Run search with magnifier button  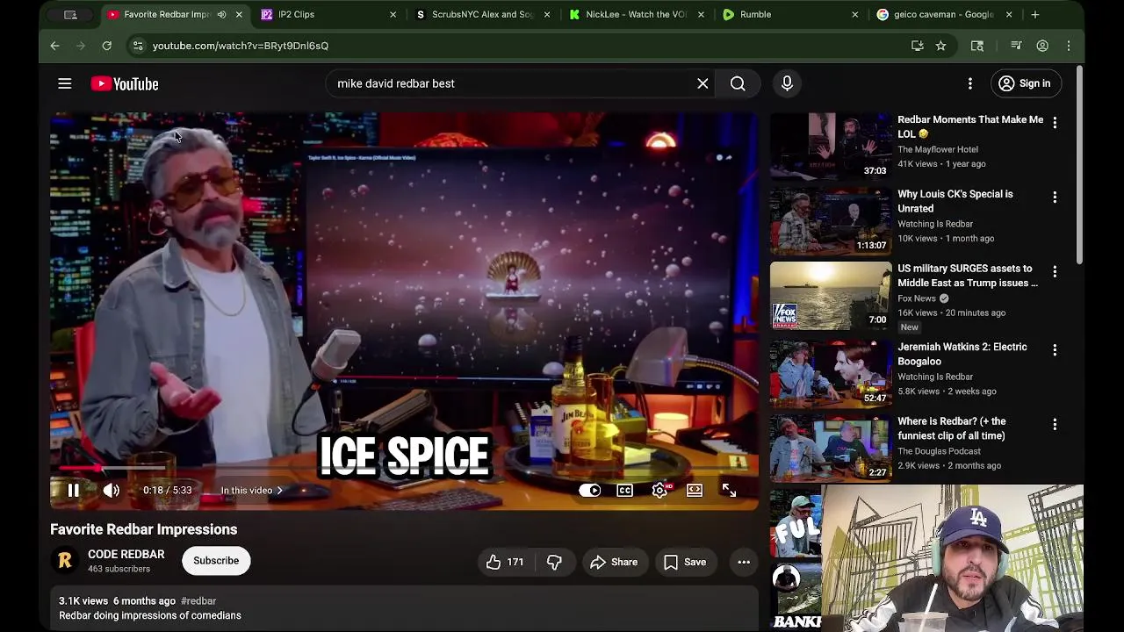[x=738, y=83]
